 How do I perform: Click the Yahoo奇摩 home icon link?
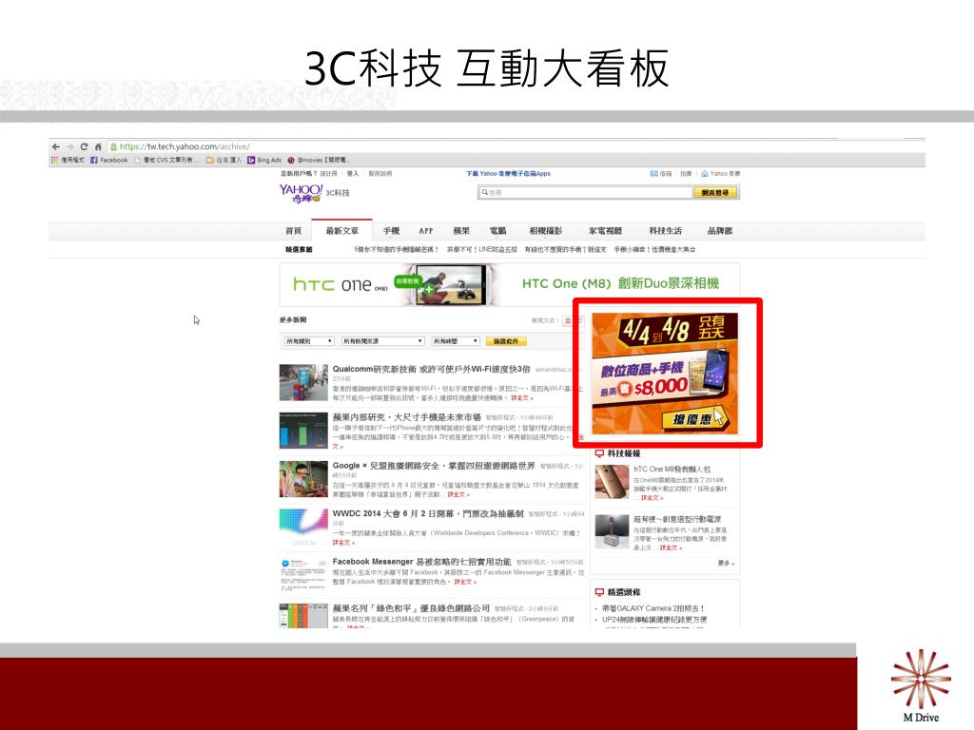pyautogui.click(x=721, y=174)
